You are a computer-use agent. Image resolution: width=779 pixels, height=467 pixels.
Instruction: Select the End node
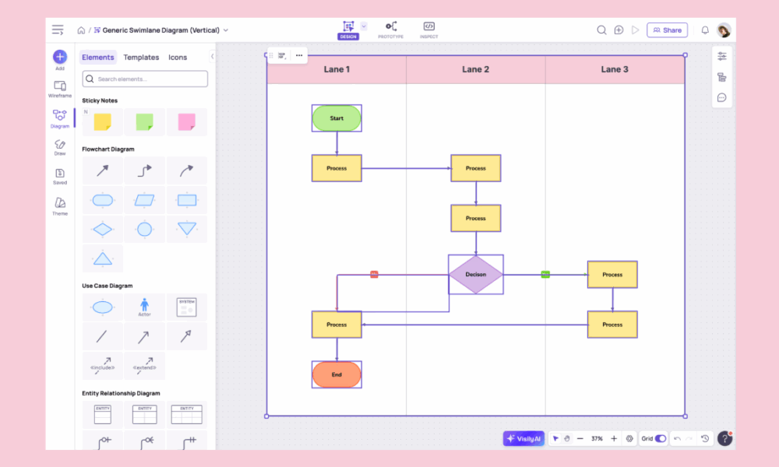coord(337,374)
